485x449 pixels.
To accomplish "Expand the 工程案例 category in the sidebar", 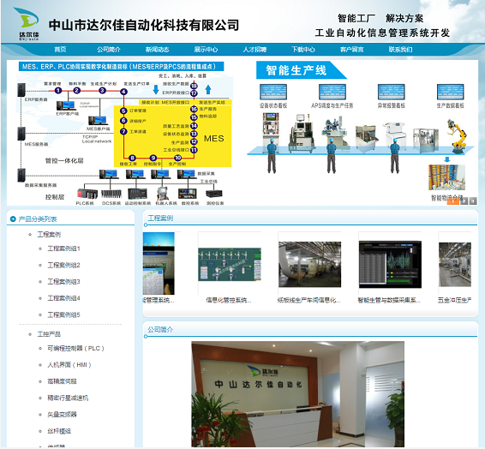I will (49, 235).
